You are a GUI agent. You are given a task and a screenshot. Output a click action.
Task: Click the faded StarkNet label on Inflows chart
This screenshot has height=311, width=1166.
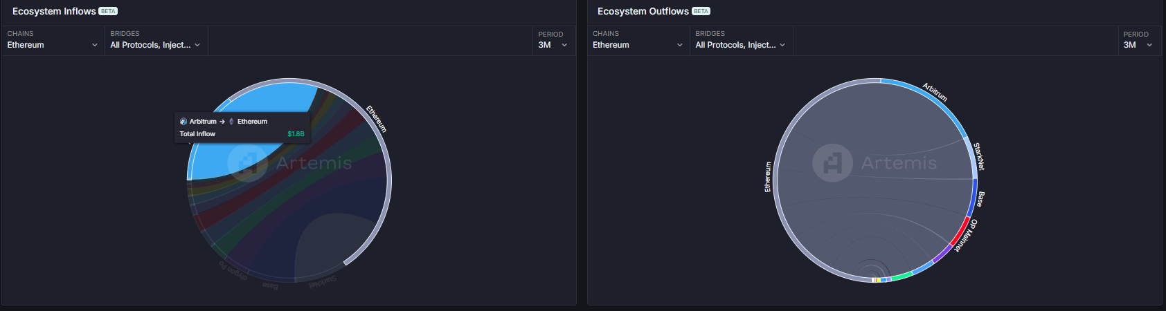click(x=323, y=282)
